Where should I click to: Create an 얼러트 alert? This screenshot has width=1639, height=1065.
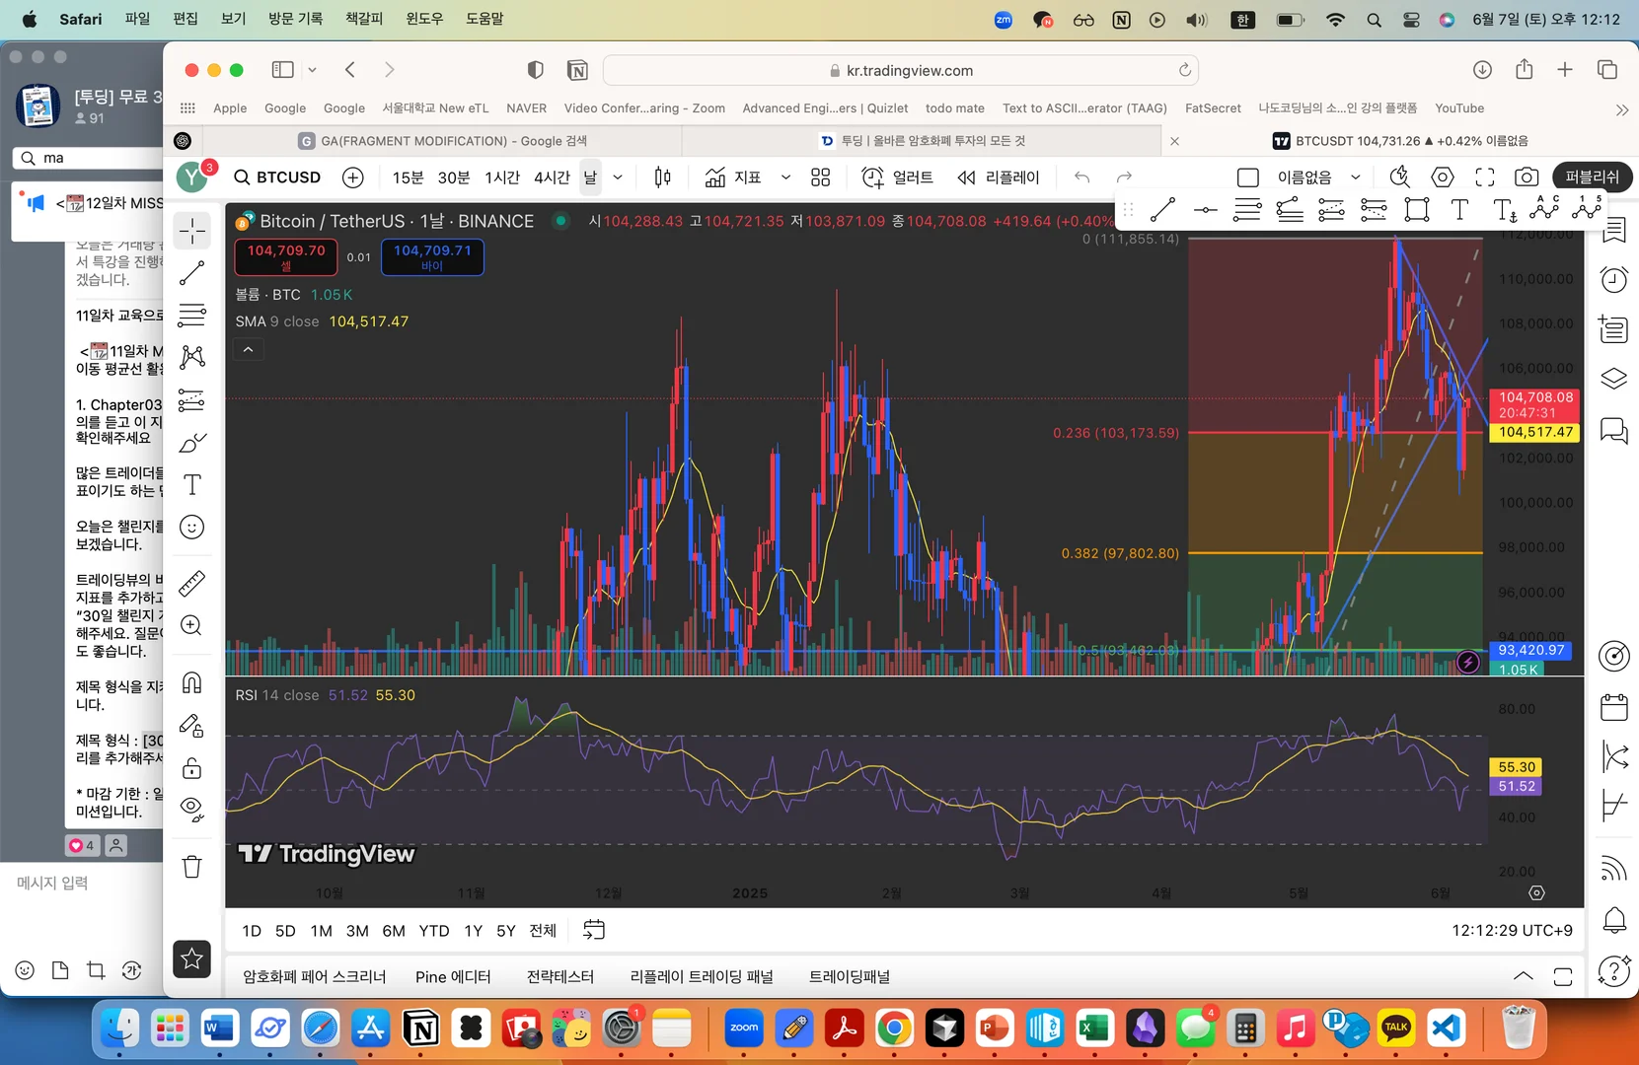[897, 177]
